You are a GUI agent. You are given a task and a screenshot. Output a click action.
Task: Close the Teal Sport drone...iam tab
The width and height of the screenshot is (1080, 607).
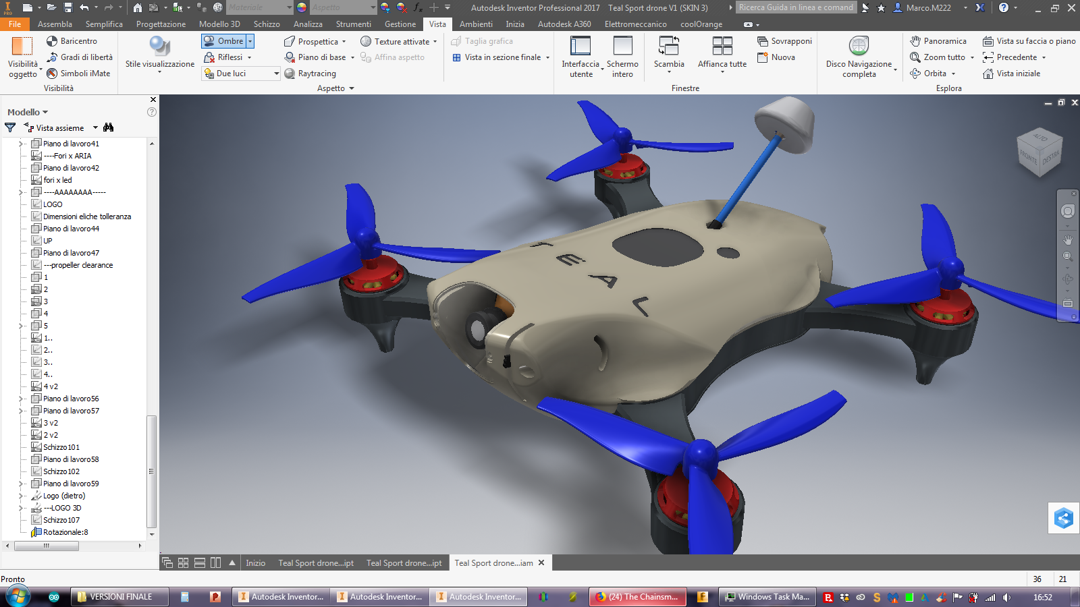541,562
